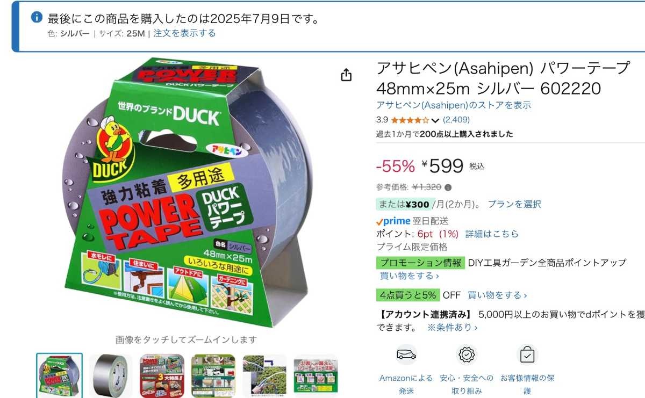Click the star rating icons
Image resolution: width=645 pixels, height=398 pixels.
(x=410, y=120)
